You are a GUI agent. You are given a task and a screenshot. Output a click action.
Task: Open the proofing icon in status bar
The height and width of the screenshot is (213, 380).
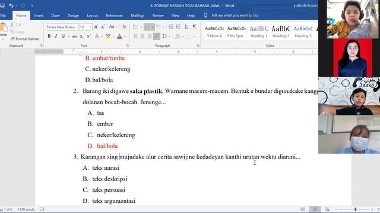pyautogui.click(x=42, y=209)
